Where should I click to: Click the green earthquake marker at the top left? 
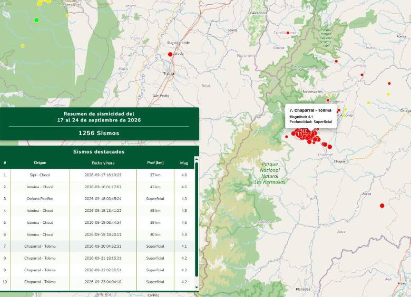click(36, 20)
